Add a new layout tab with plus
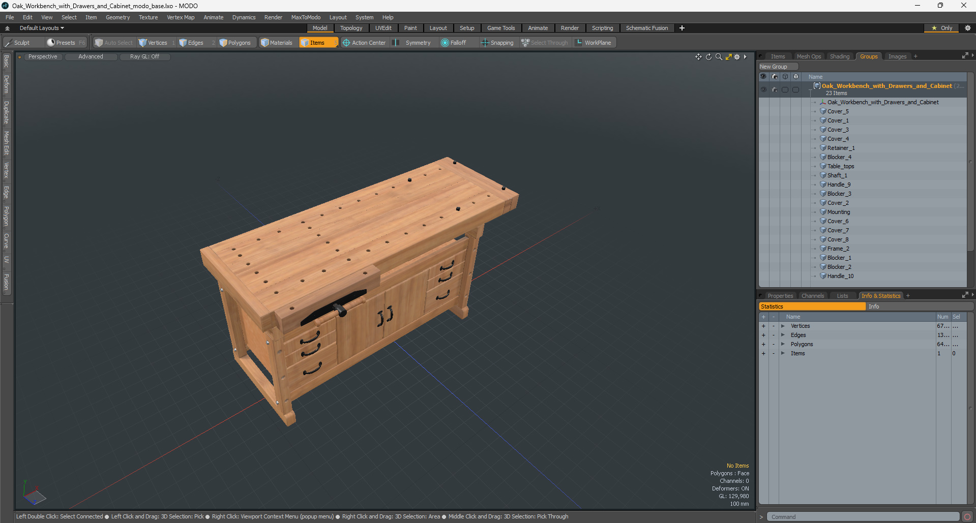This screenshot has height=523, width=976. click(682, 28)
